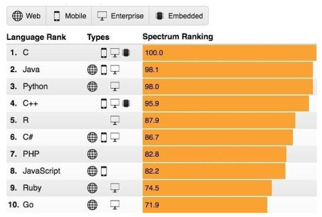The image size is (322, 217).
Task: Click the mobile phone icon in JavaScript row
Action: (x=104, y=171)
